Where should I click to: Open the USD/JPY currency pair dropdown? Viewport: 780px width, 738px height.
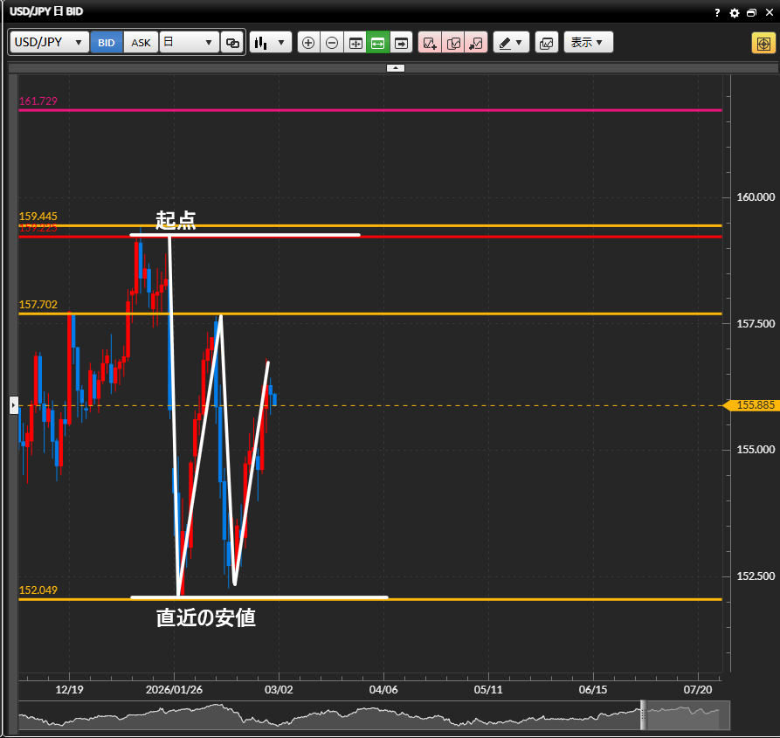tap(49, 42)
